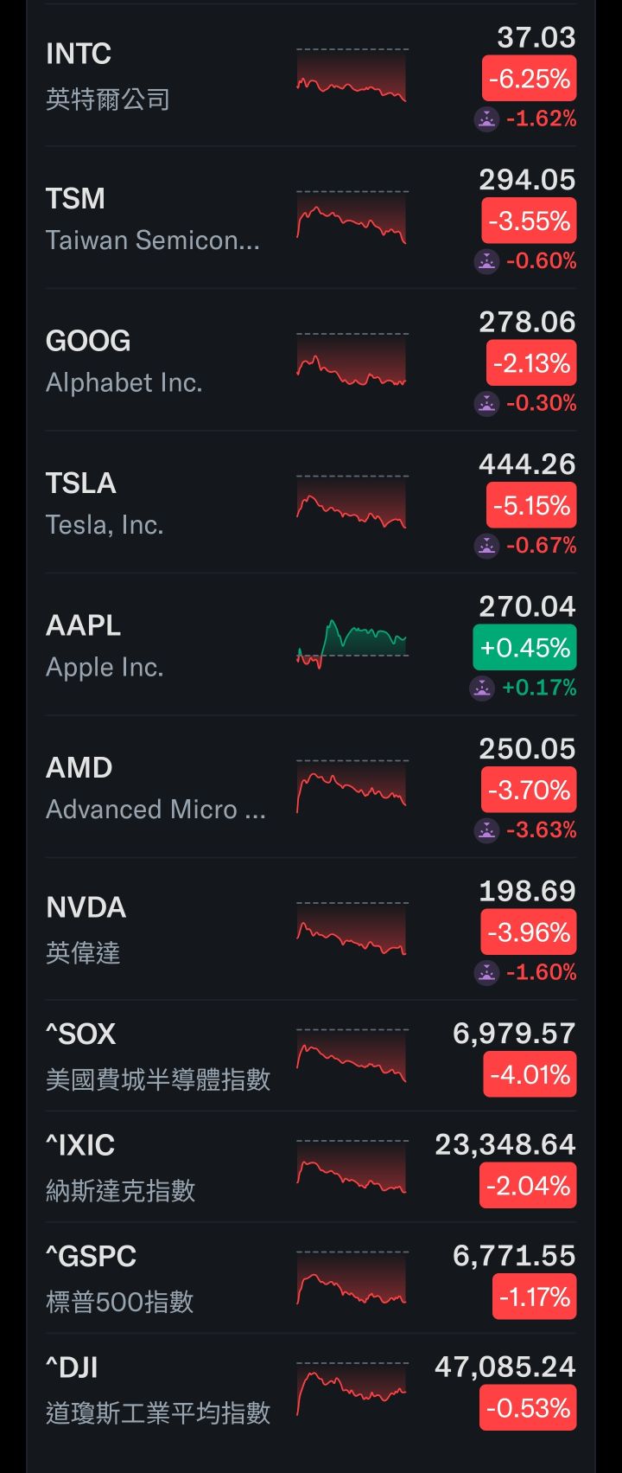Click the after-hours icon for AAPL +0.17%
This screenshot has height=1473, width=622.
[481, 688]
